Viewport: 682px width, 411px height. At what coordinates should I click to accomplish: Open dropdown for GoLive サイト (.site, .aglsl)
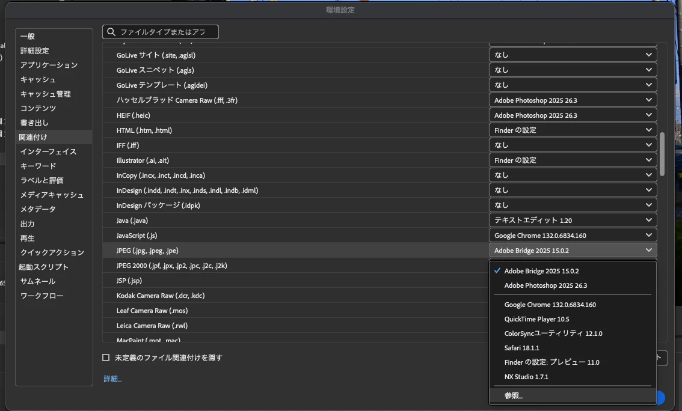coord(573,55)
